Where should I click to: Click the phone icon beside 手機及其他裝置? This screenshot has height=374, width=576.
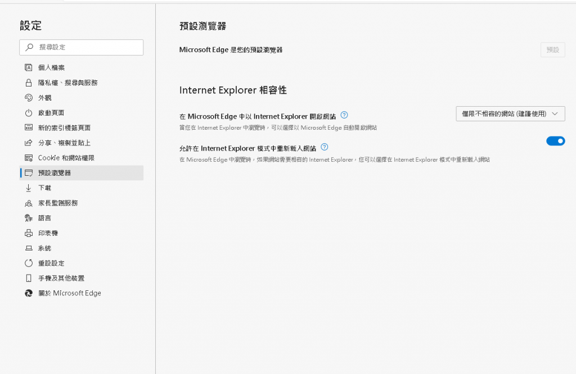[28, 278]
